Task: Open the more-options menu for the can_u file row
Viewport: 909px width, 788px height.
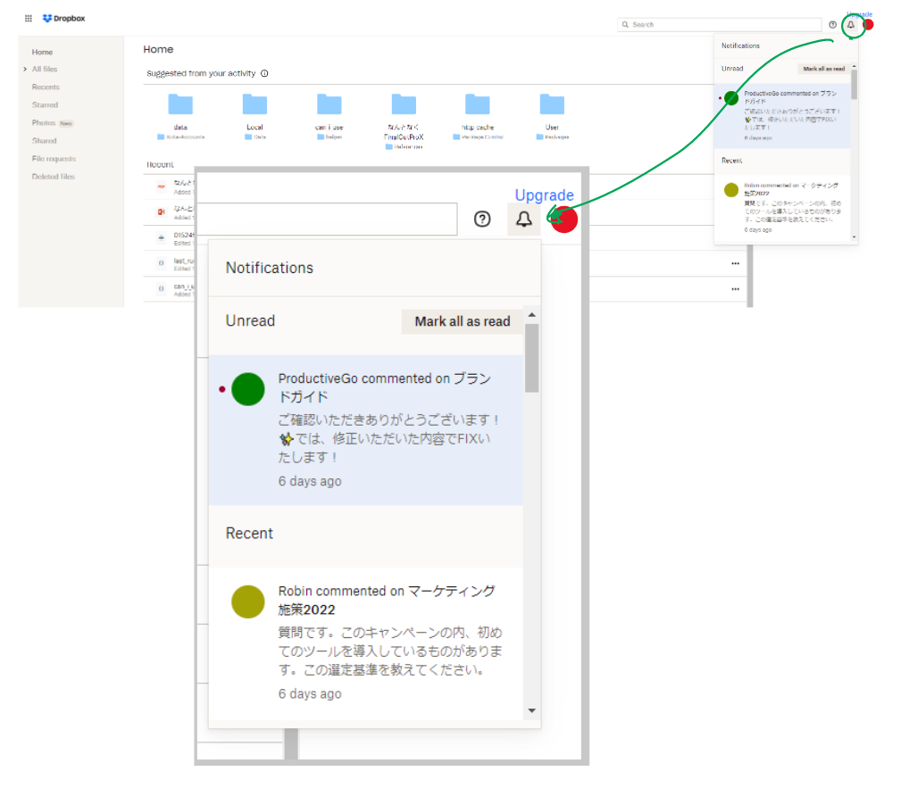Action: [x=735, y=289]
